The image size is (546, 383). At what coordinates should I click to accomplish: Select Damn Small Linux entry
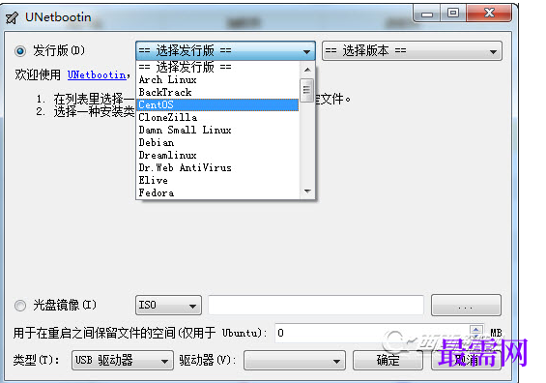[217, 130]
